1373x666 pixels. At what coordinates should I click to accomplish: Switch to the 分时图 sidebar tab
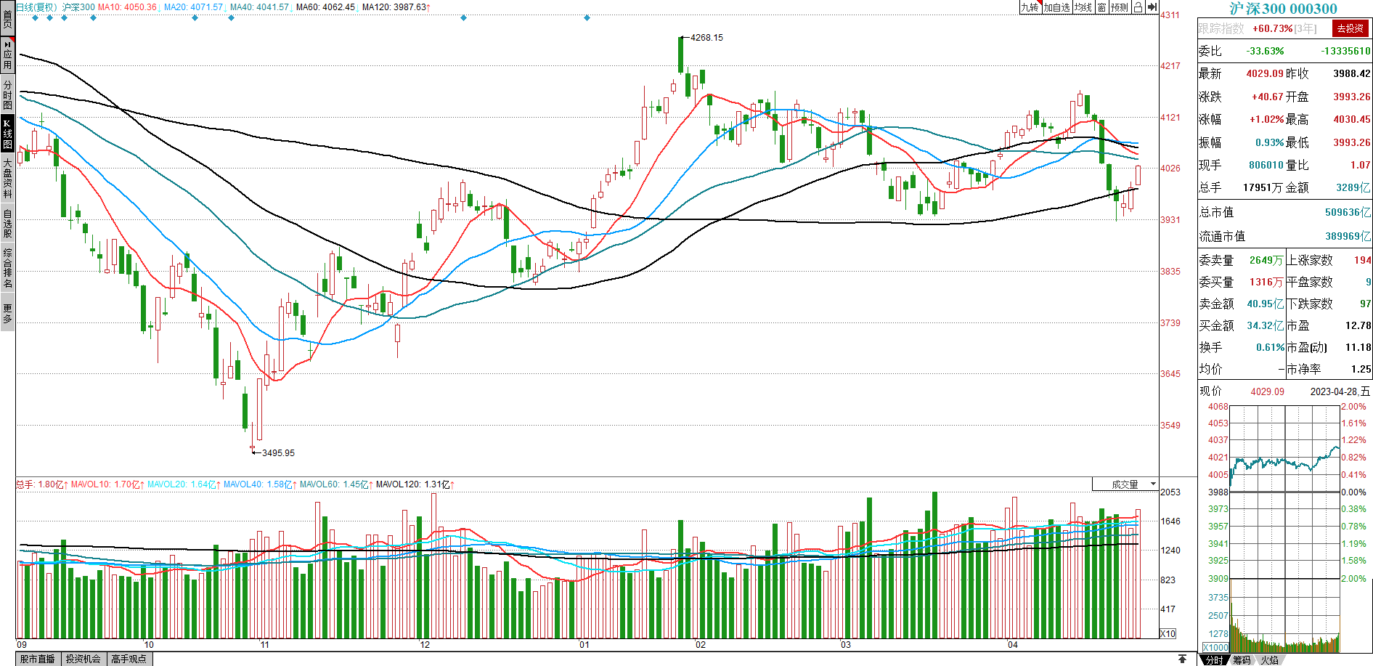coord(7,95)
